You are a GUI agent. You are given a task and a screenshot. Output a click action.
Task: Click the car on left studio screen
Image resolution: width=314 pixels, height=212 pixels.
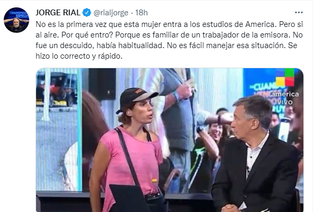(57, 89)
